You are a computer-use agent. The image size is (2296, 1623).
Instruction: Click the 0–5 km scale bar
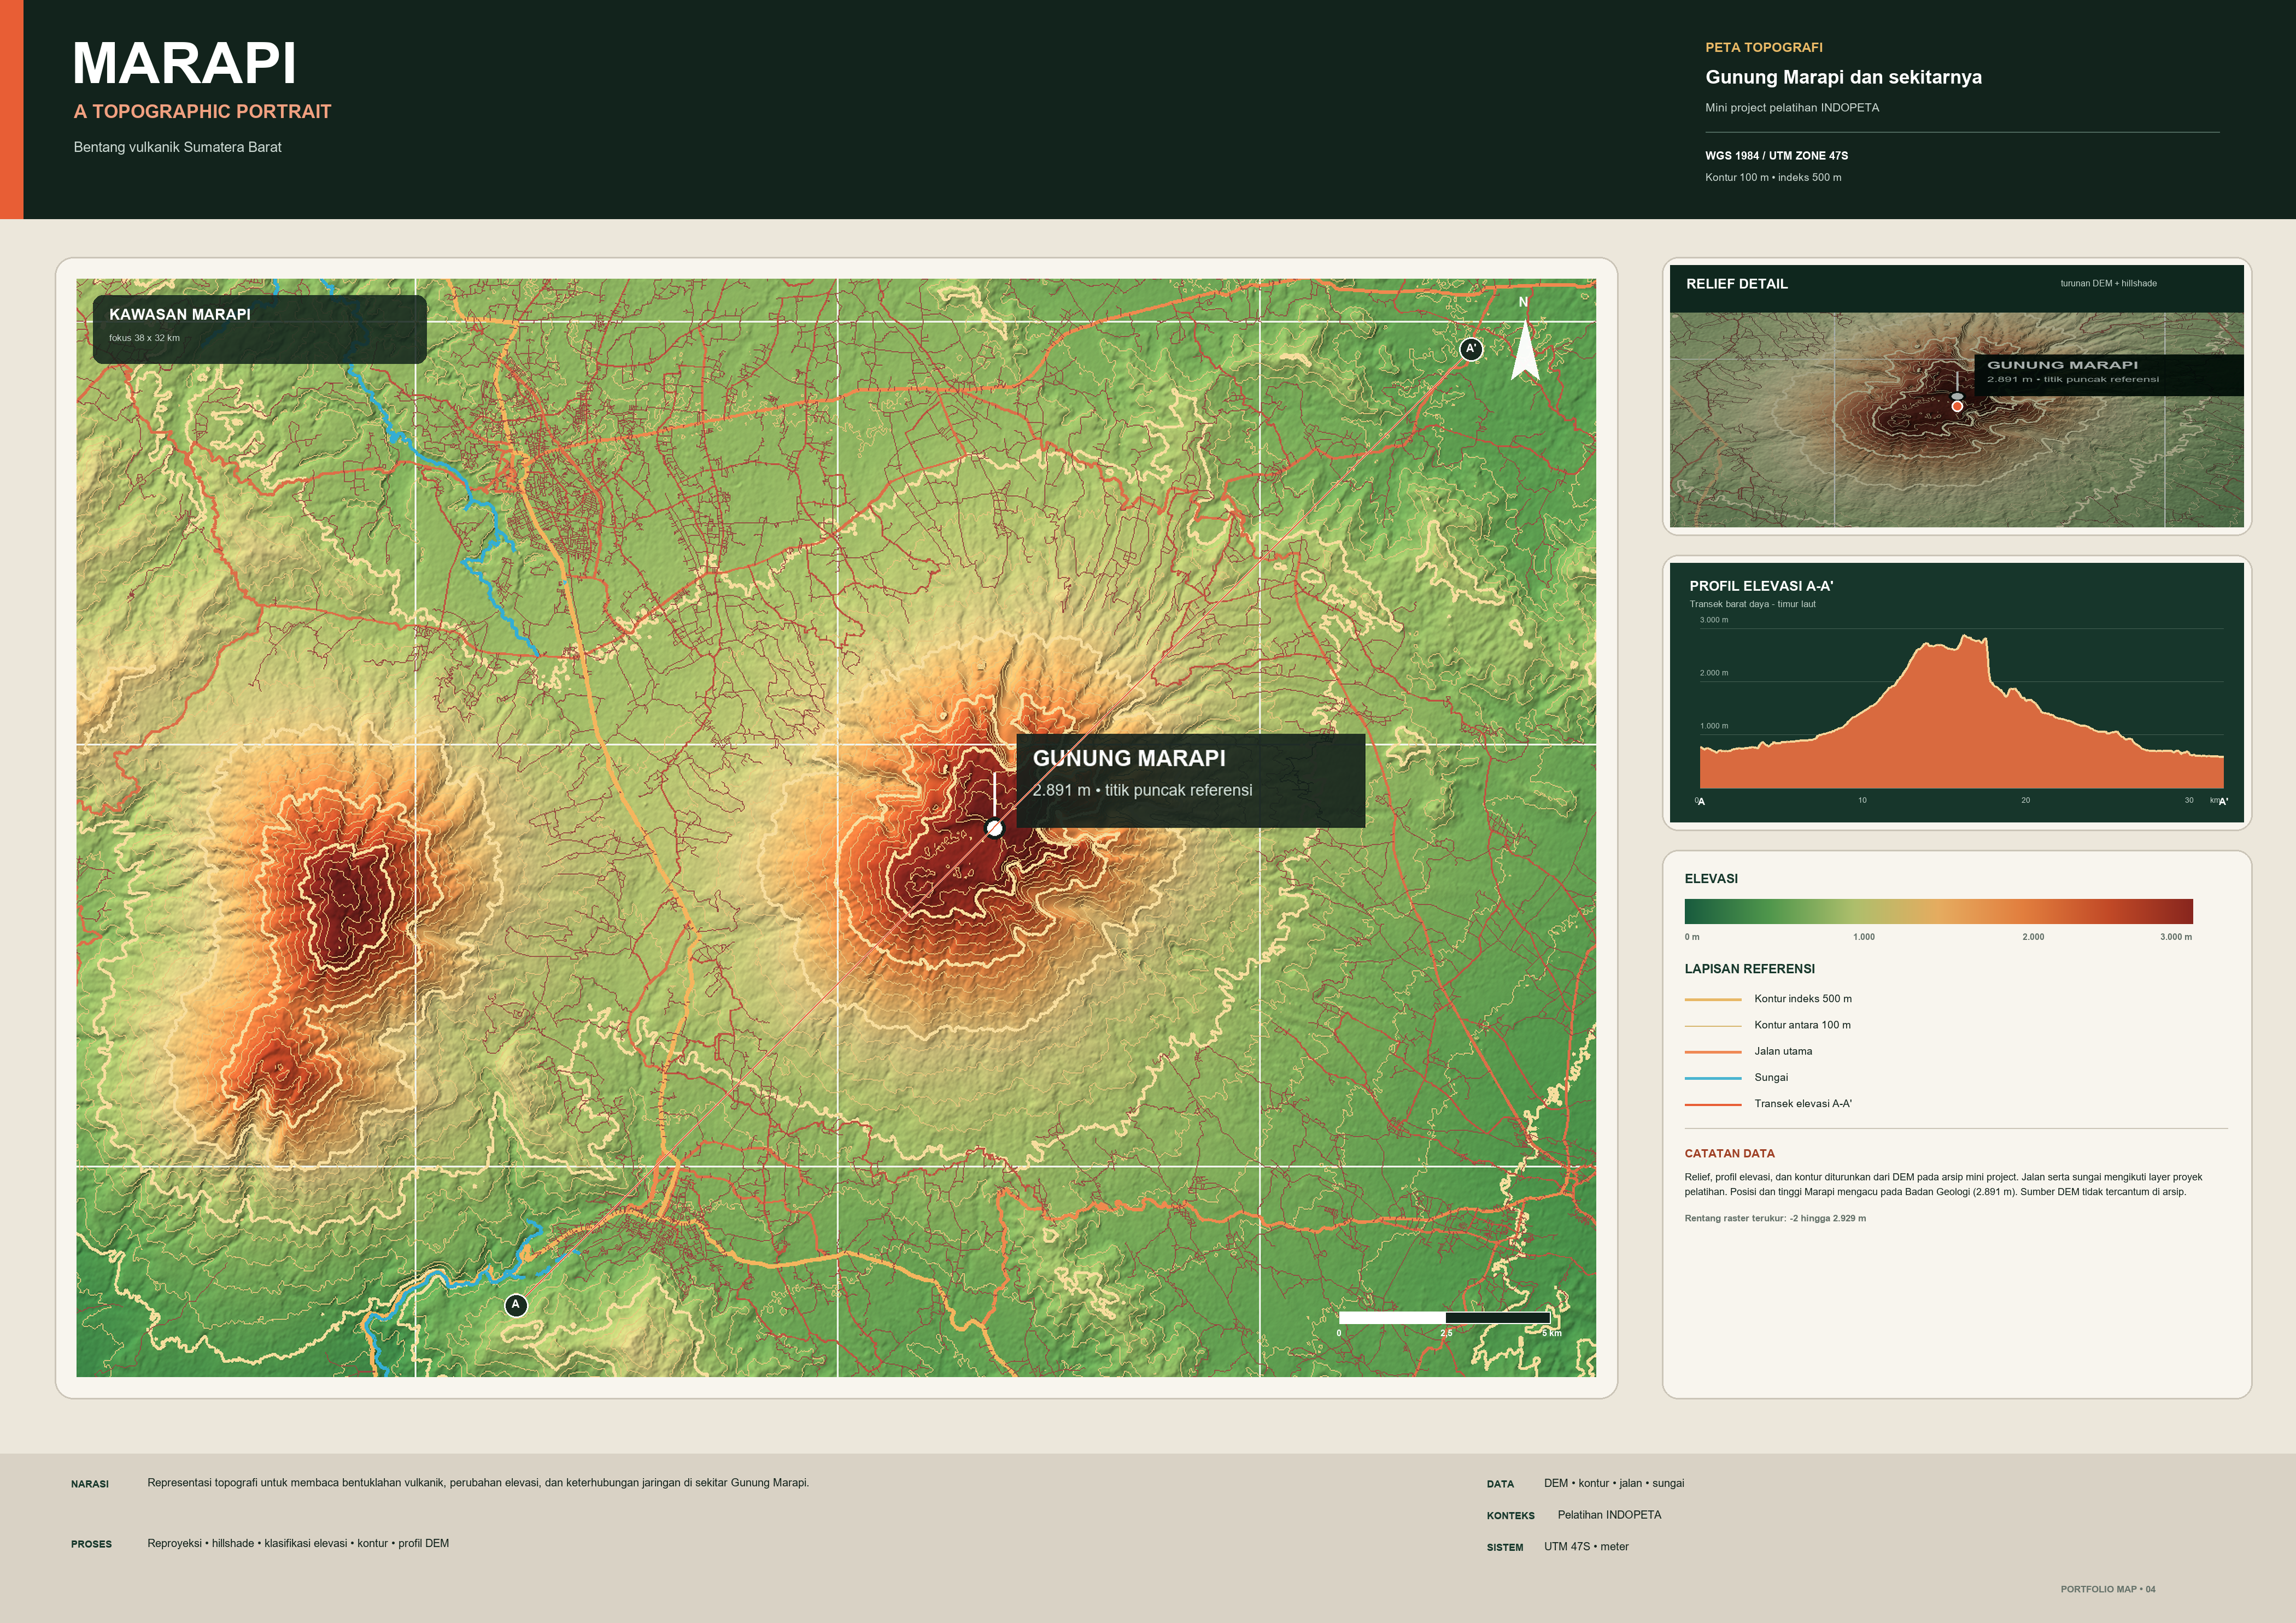tap(1445, 1318)
